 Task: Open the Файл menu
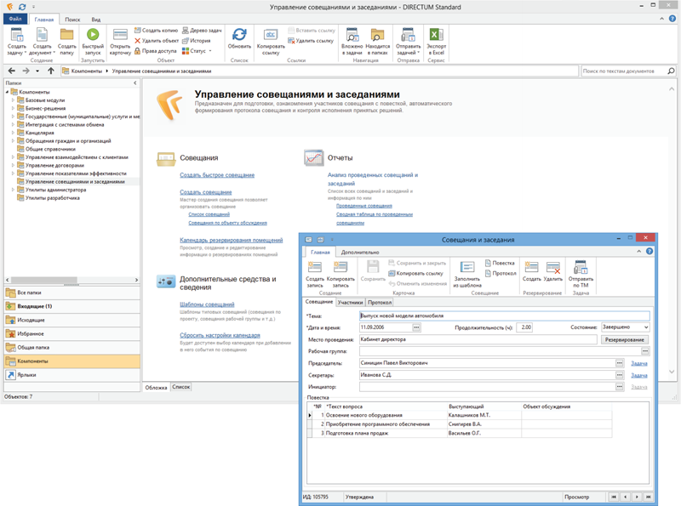click(15, 19)
